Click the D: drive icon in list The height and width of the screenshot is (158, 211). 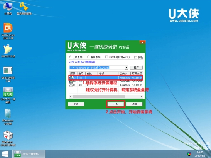pos(71,81)
